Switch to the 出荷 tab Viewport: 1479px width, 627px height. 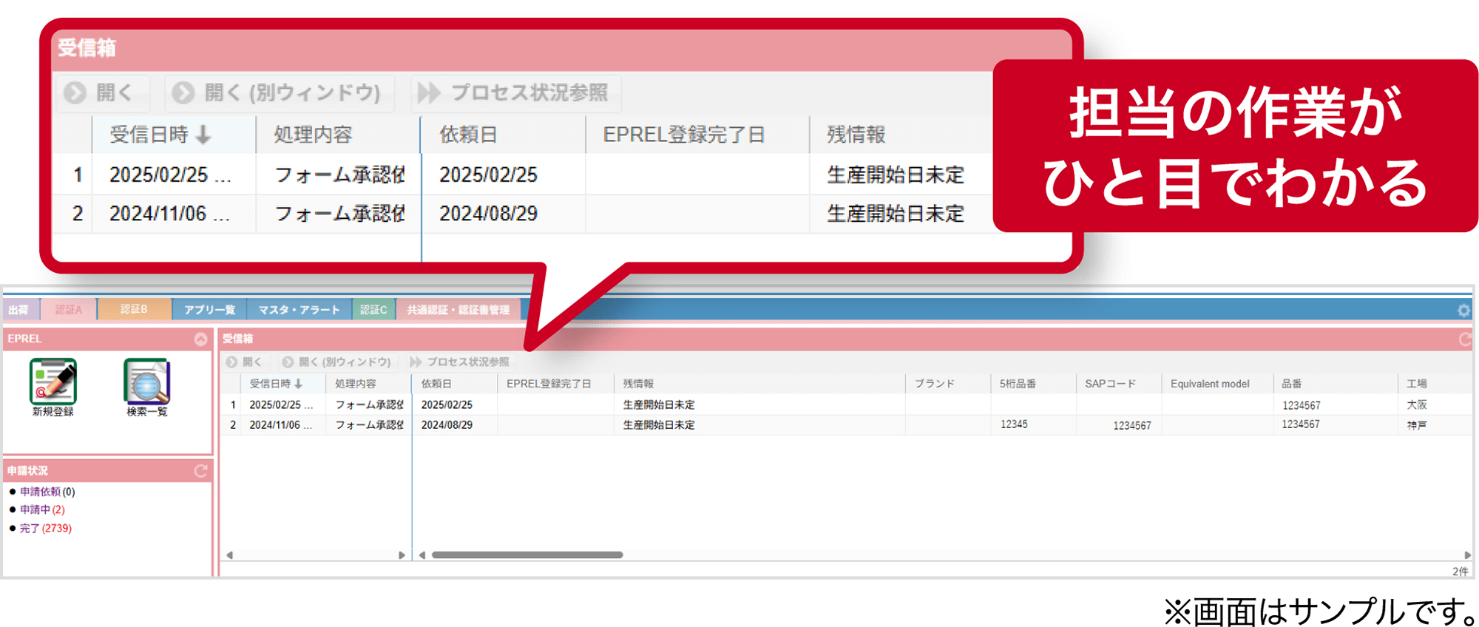19,310
